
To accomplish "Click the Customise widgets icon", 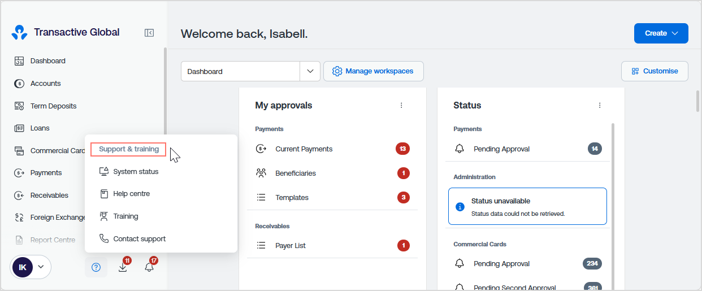I will [x=635, y=71].
